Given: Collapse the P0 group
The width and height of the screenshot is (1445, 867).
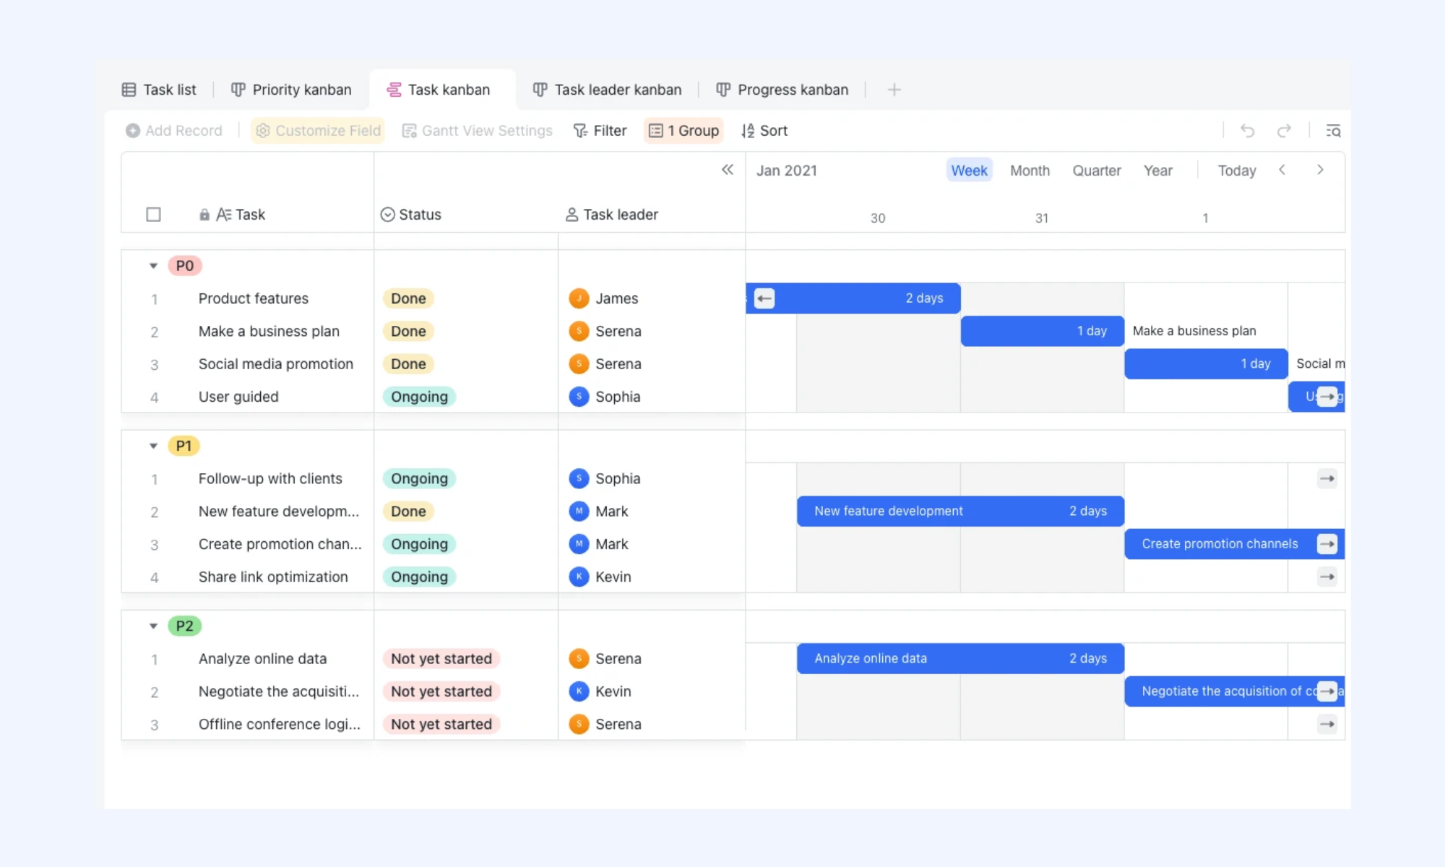Looking at the screenshot, I should coord(153,266).
